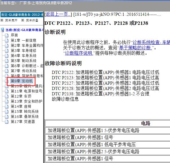Click the 诊断说明 heading
The height and width of the screenshot is (163, 170).
(x=55, y=32)
